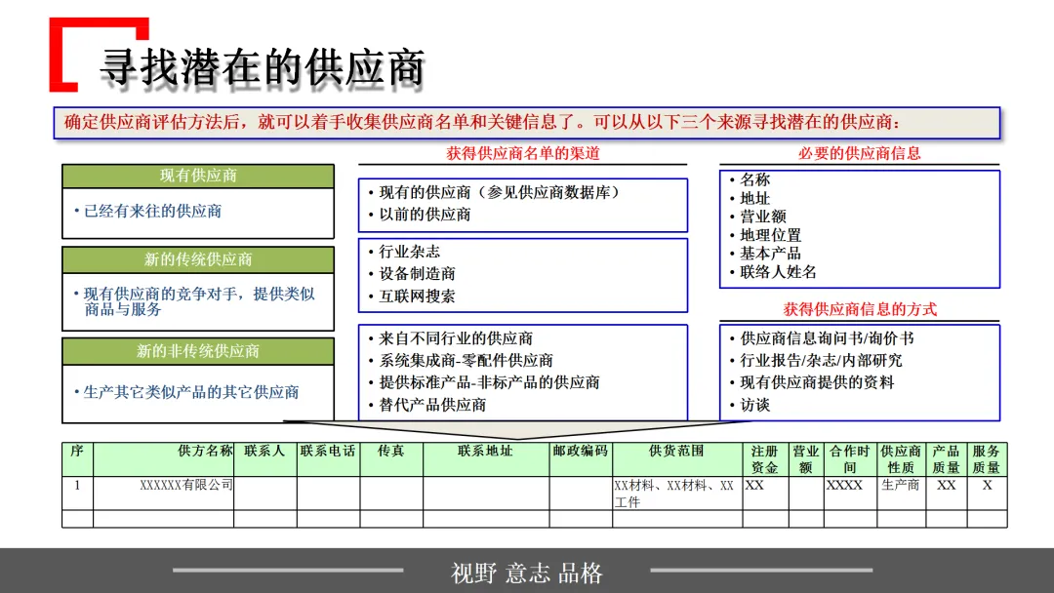Click the bullet 名称
Viewport: 1054px width, 593px height.
click(x=754, y=180)
